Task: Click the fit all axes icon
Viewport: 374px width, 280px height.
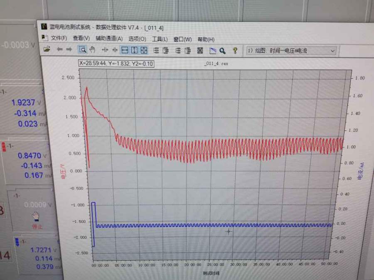Action: point(144,50)
